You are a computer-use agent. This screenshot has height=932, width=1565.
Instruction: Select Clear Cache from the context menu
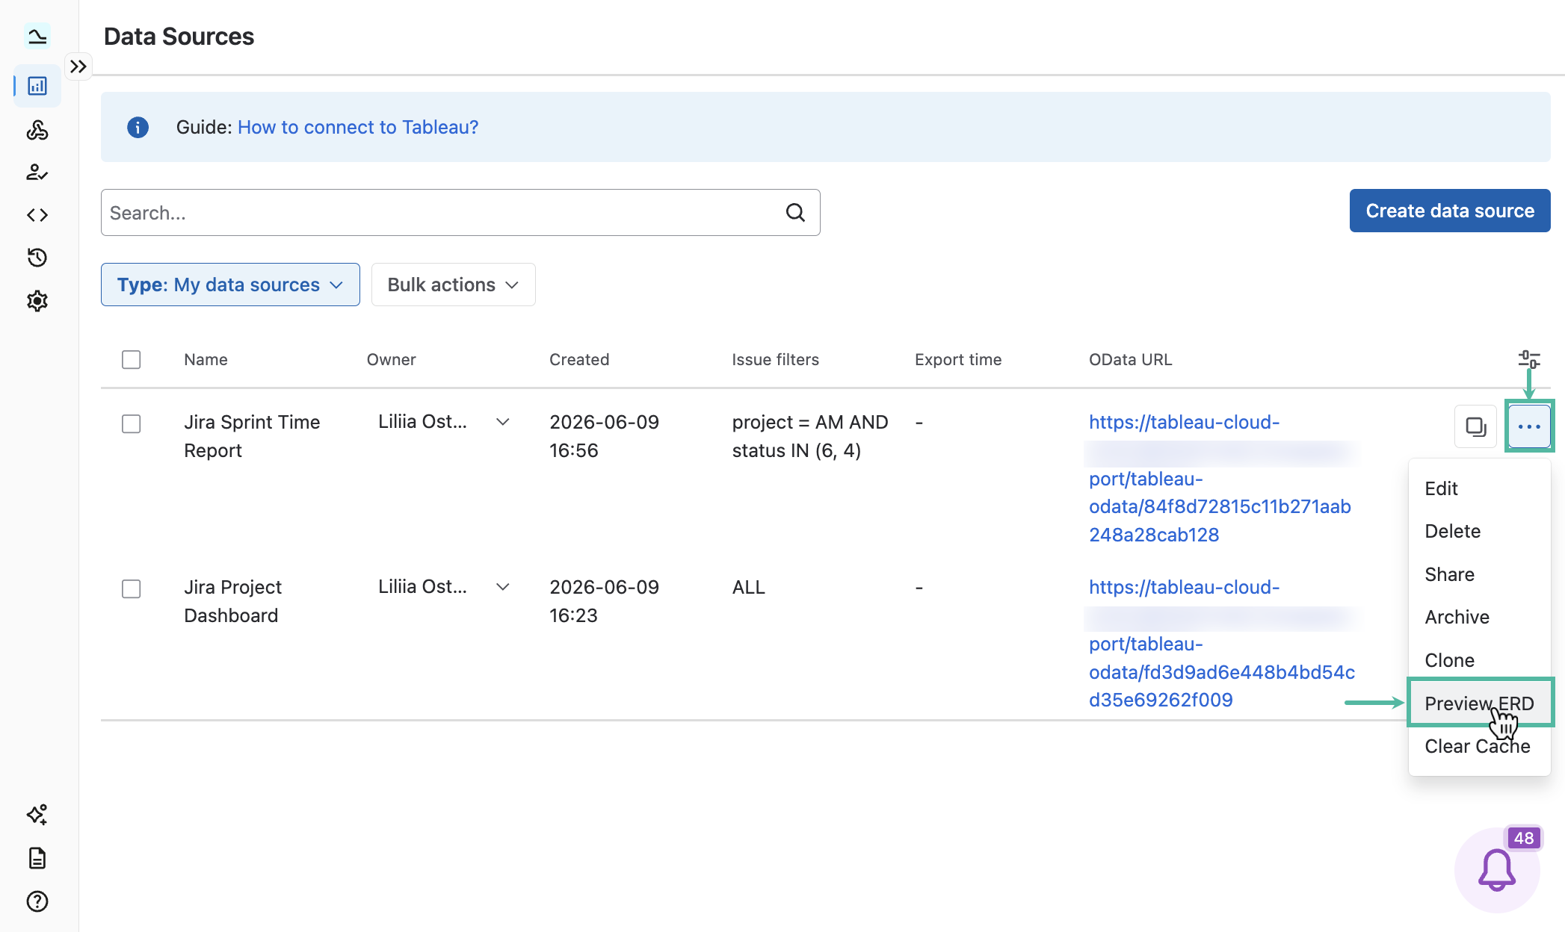tap(1479, 746)
